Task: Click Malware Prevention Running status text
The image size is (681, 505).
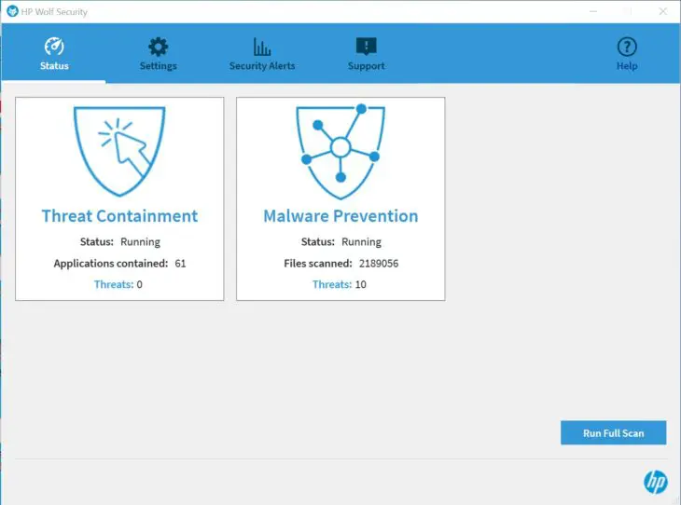Action: tap(361, 241)
